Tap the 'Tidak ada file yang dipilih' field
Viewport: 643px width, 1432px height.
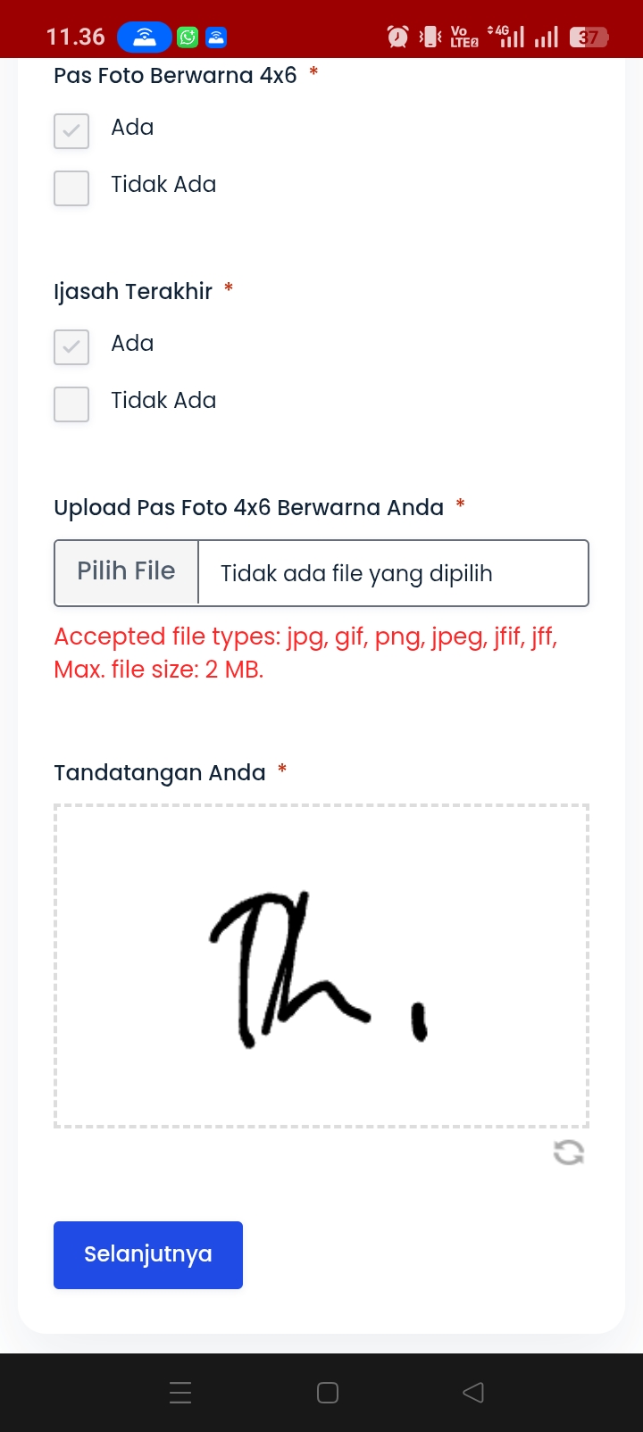pos(393,573)
